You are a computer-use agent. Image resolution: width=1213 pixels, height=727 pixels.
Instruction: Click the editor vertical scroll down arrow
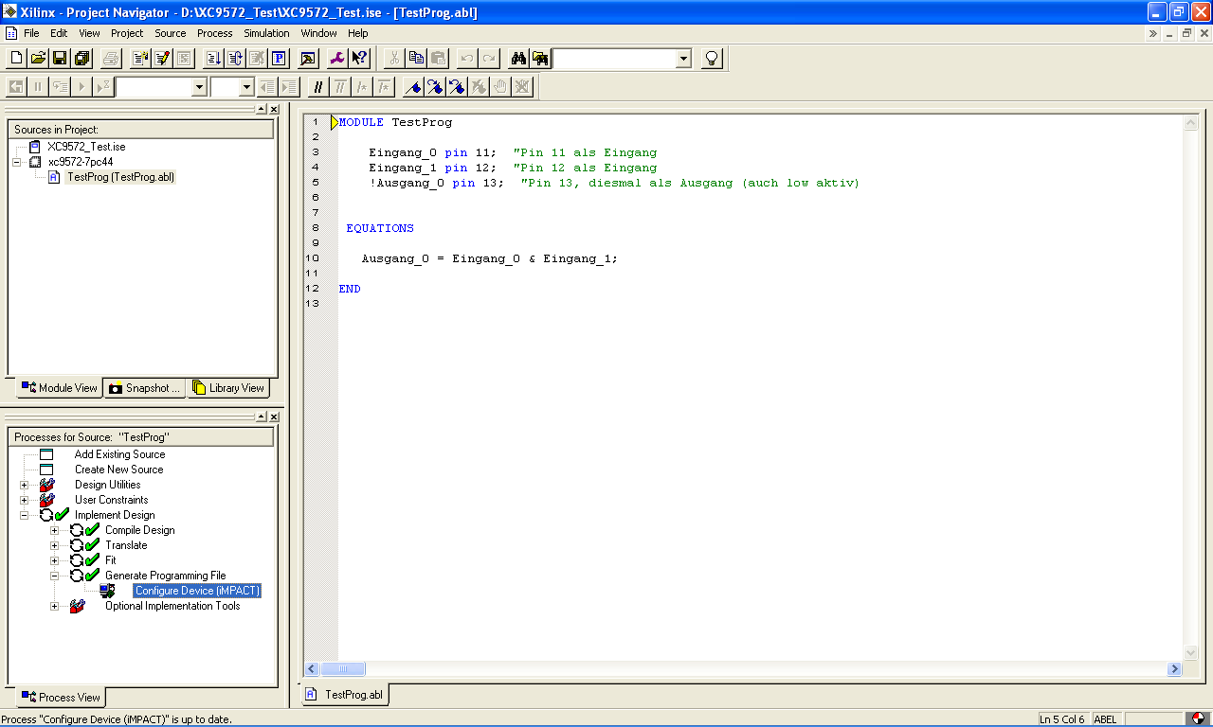coord(1191,653)
